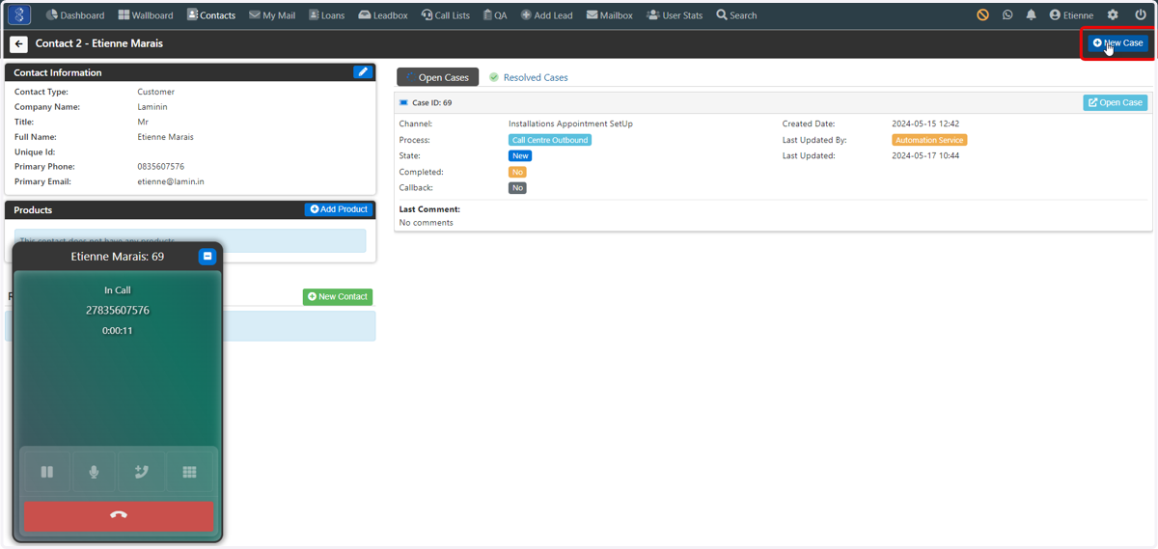This screenshot has height=549, width=1158.
Task: Click the phone number 27835607576 in call widget
Action: 118,311
